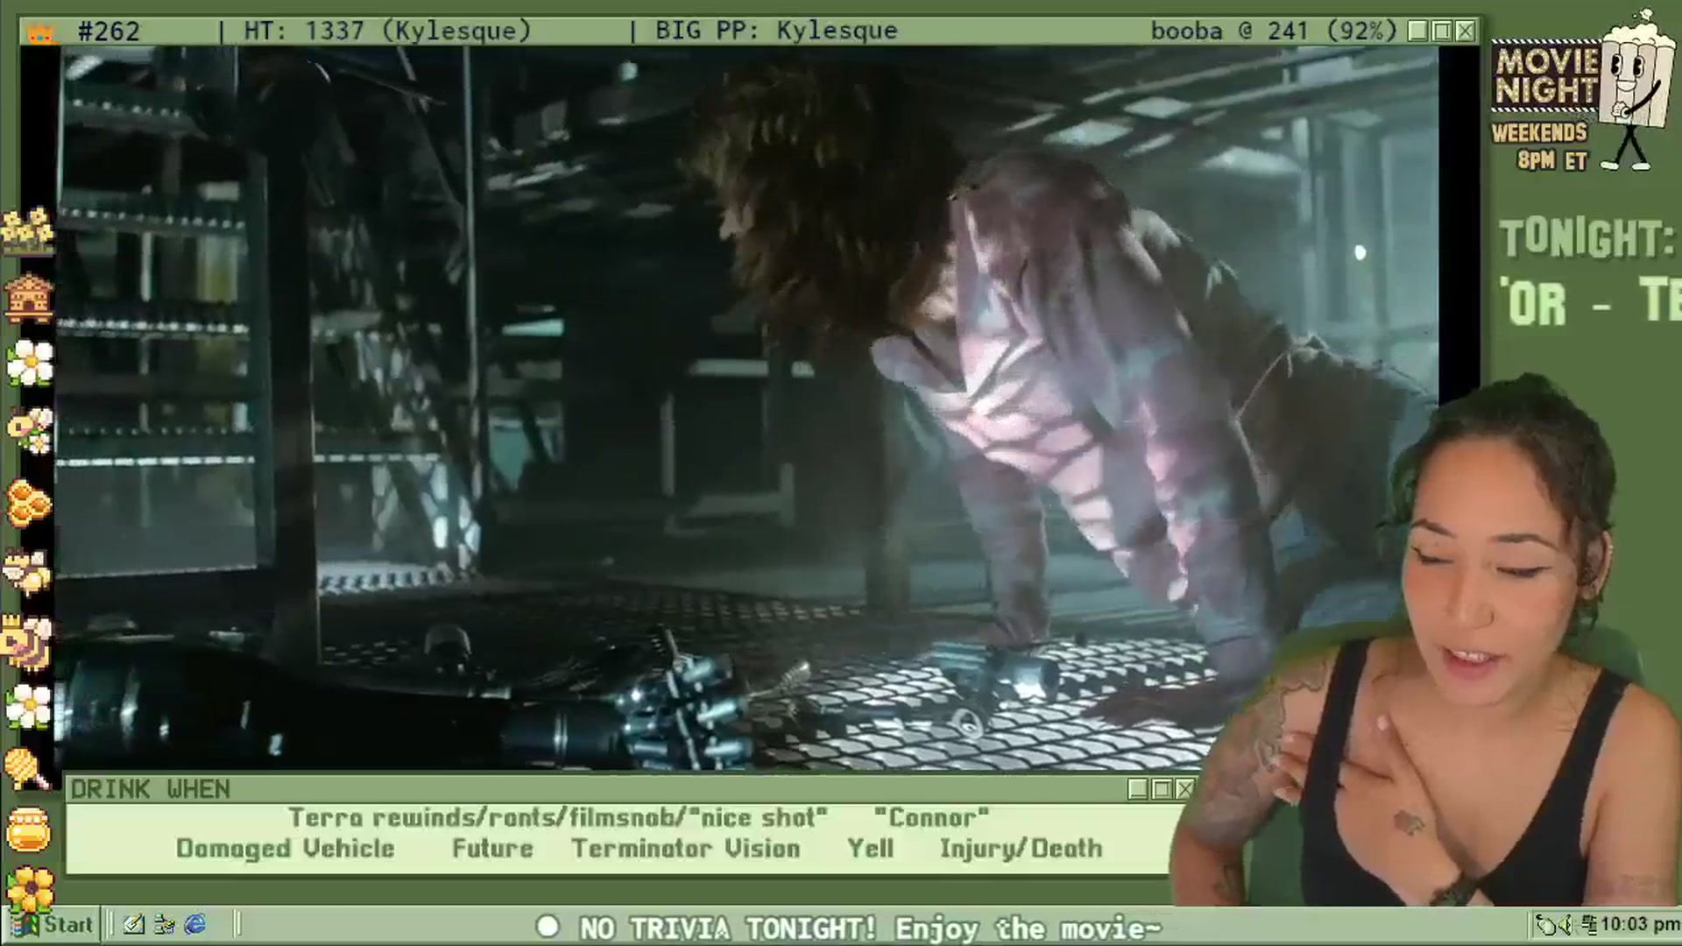Click the network tray icon beside clock
This screenshot has width=1682, height=946.
[1589, 924]
